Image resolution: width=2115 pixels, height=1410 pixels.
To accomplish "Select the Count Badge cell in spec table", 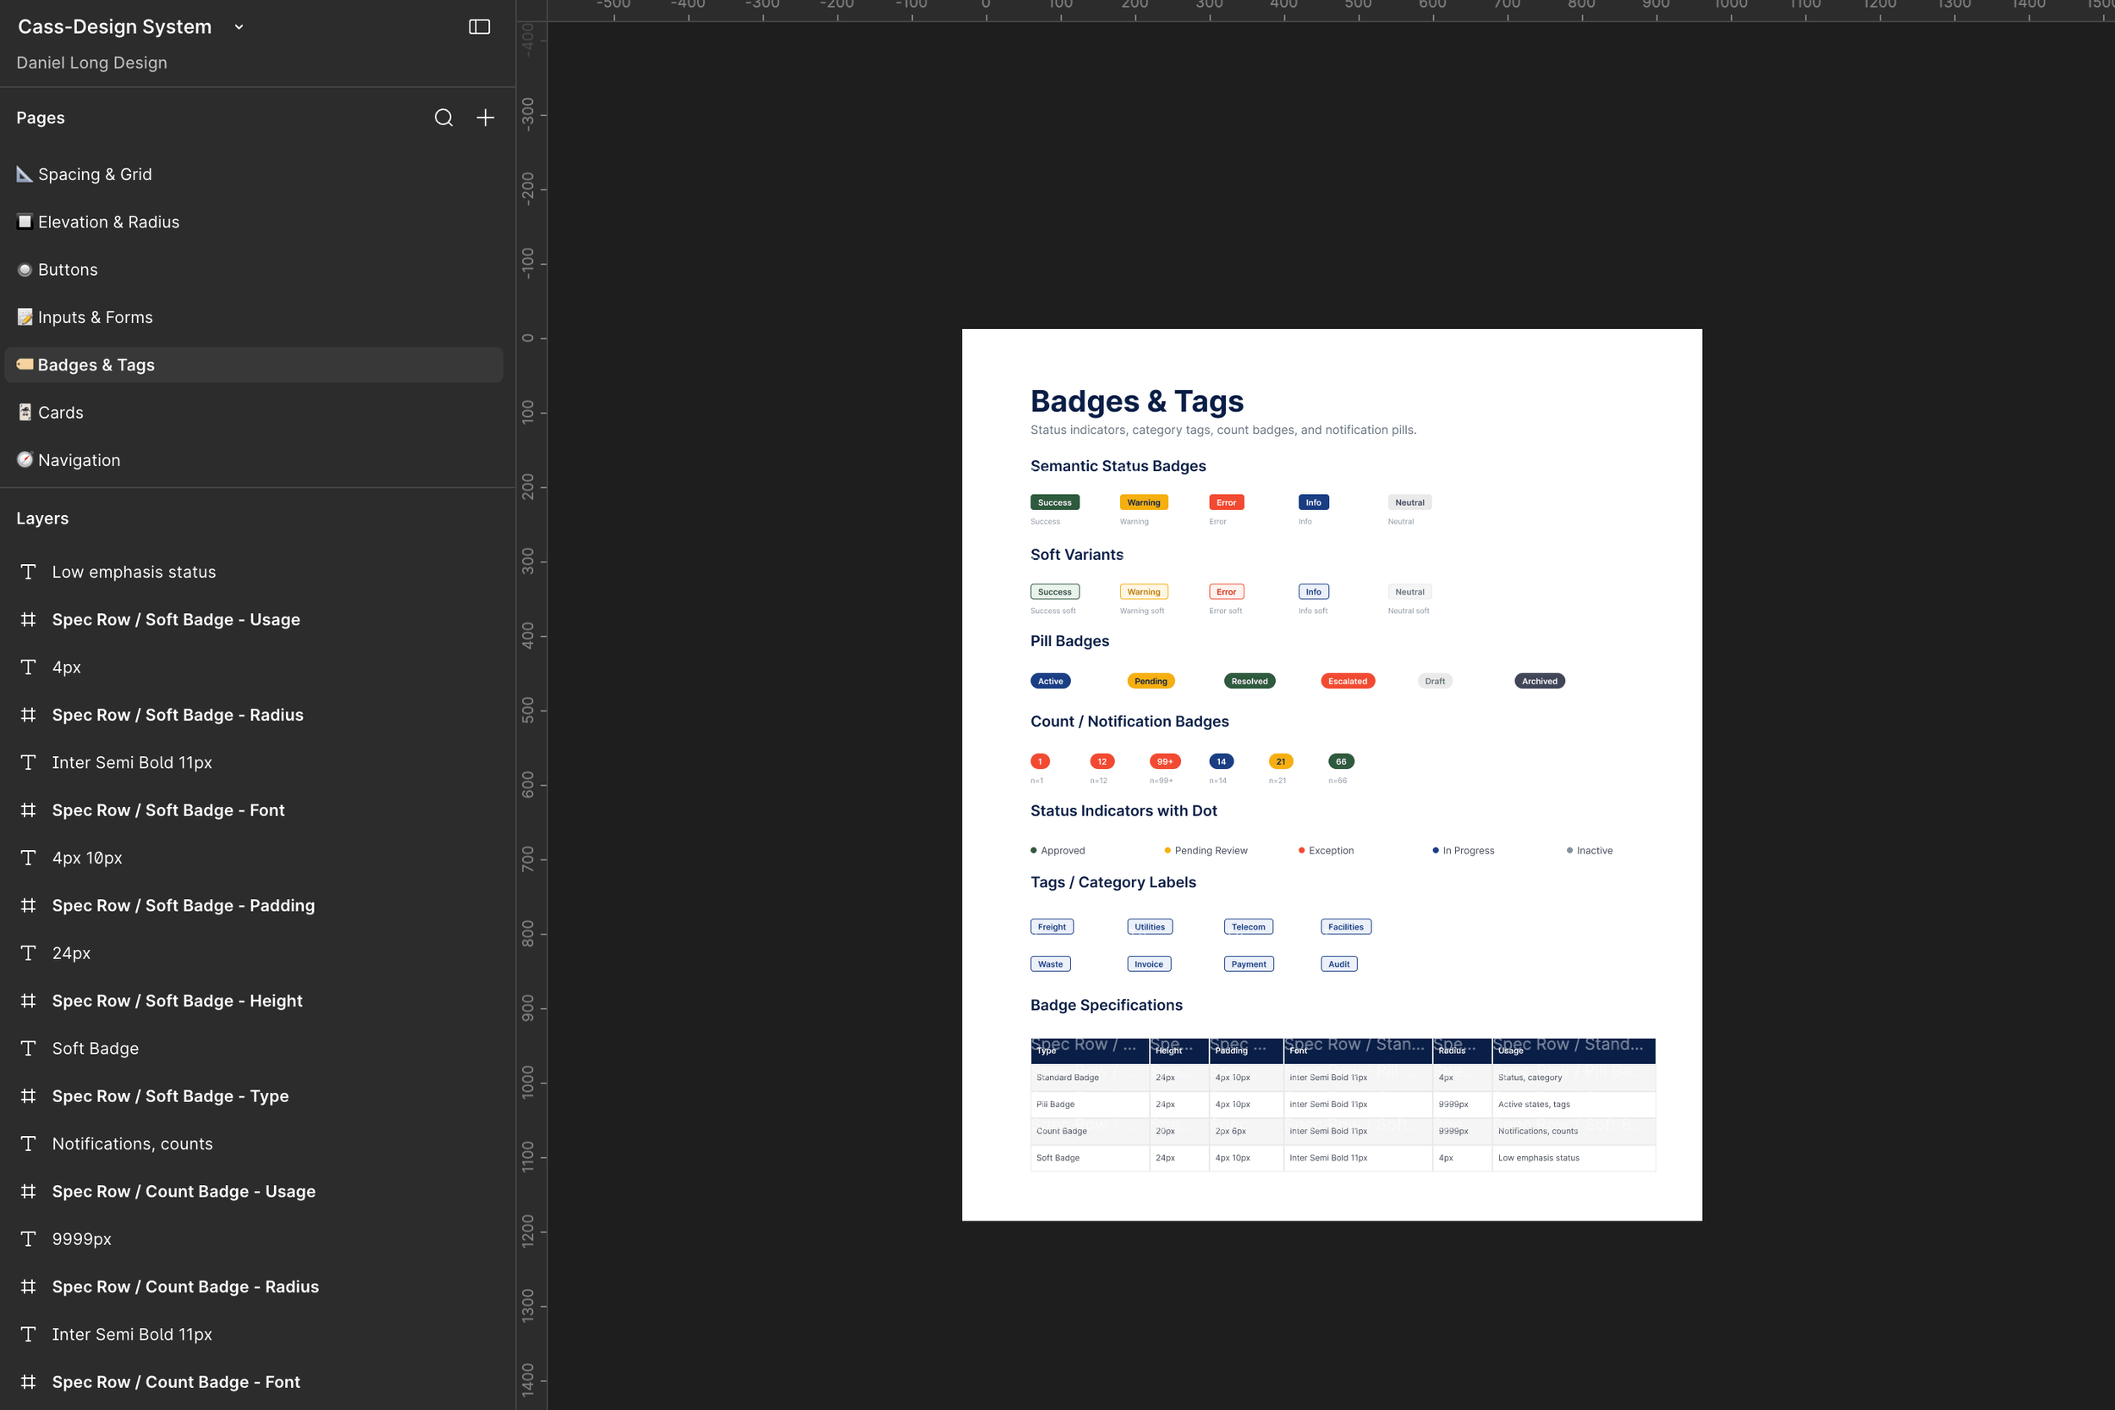I will (x=1090, y=1131).
